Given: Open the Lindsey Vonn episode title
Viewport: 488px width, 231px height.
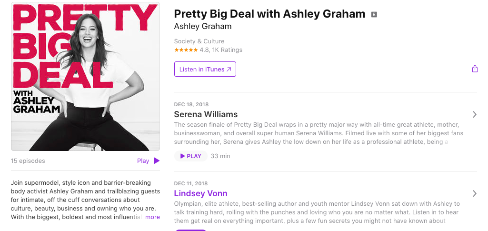Looking at the screenshot, I should click(200, 193).
